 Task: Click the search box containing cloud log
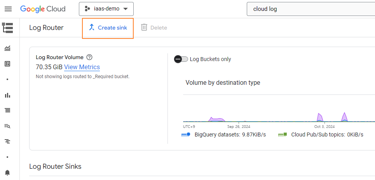click(x=311, y=9)
